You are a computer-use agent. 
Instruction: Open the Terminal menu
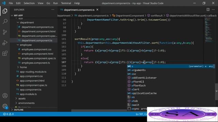tap(66, 3)
